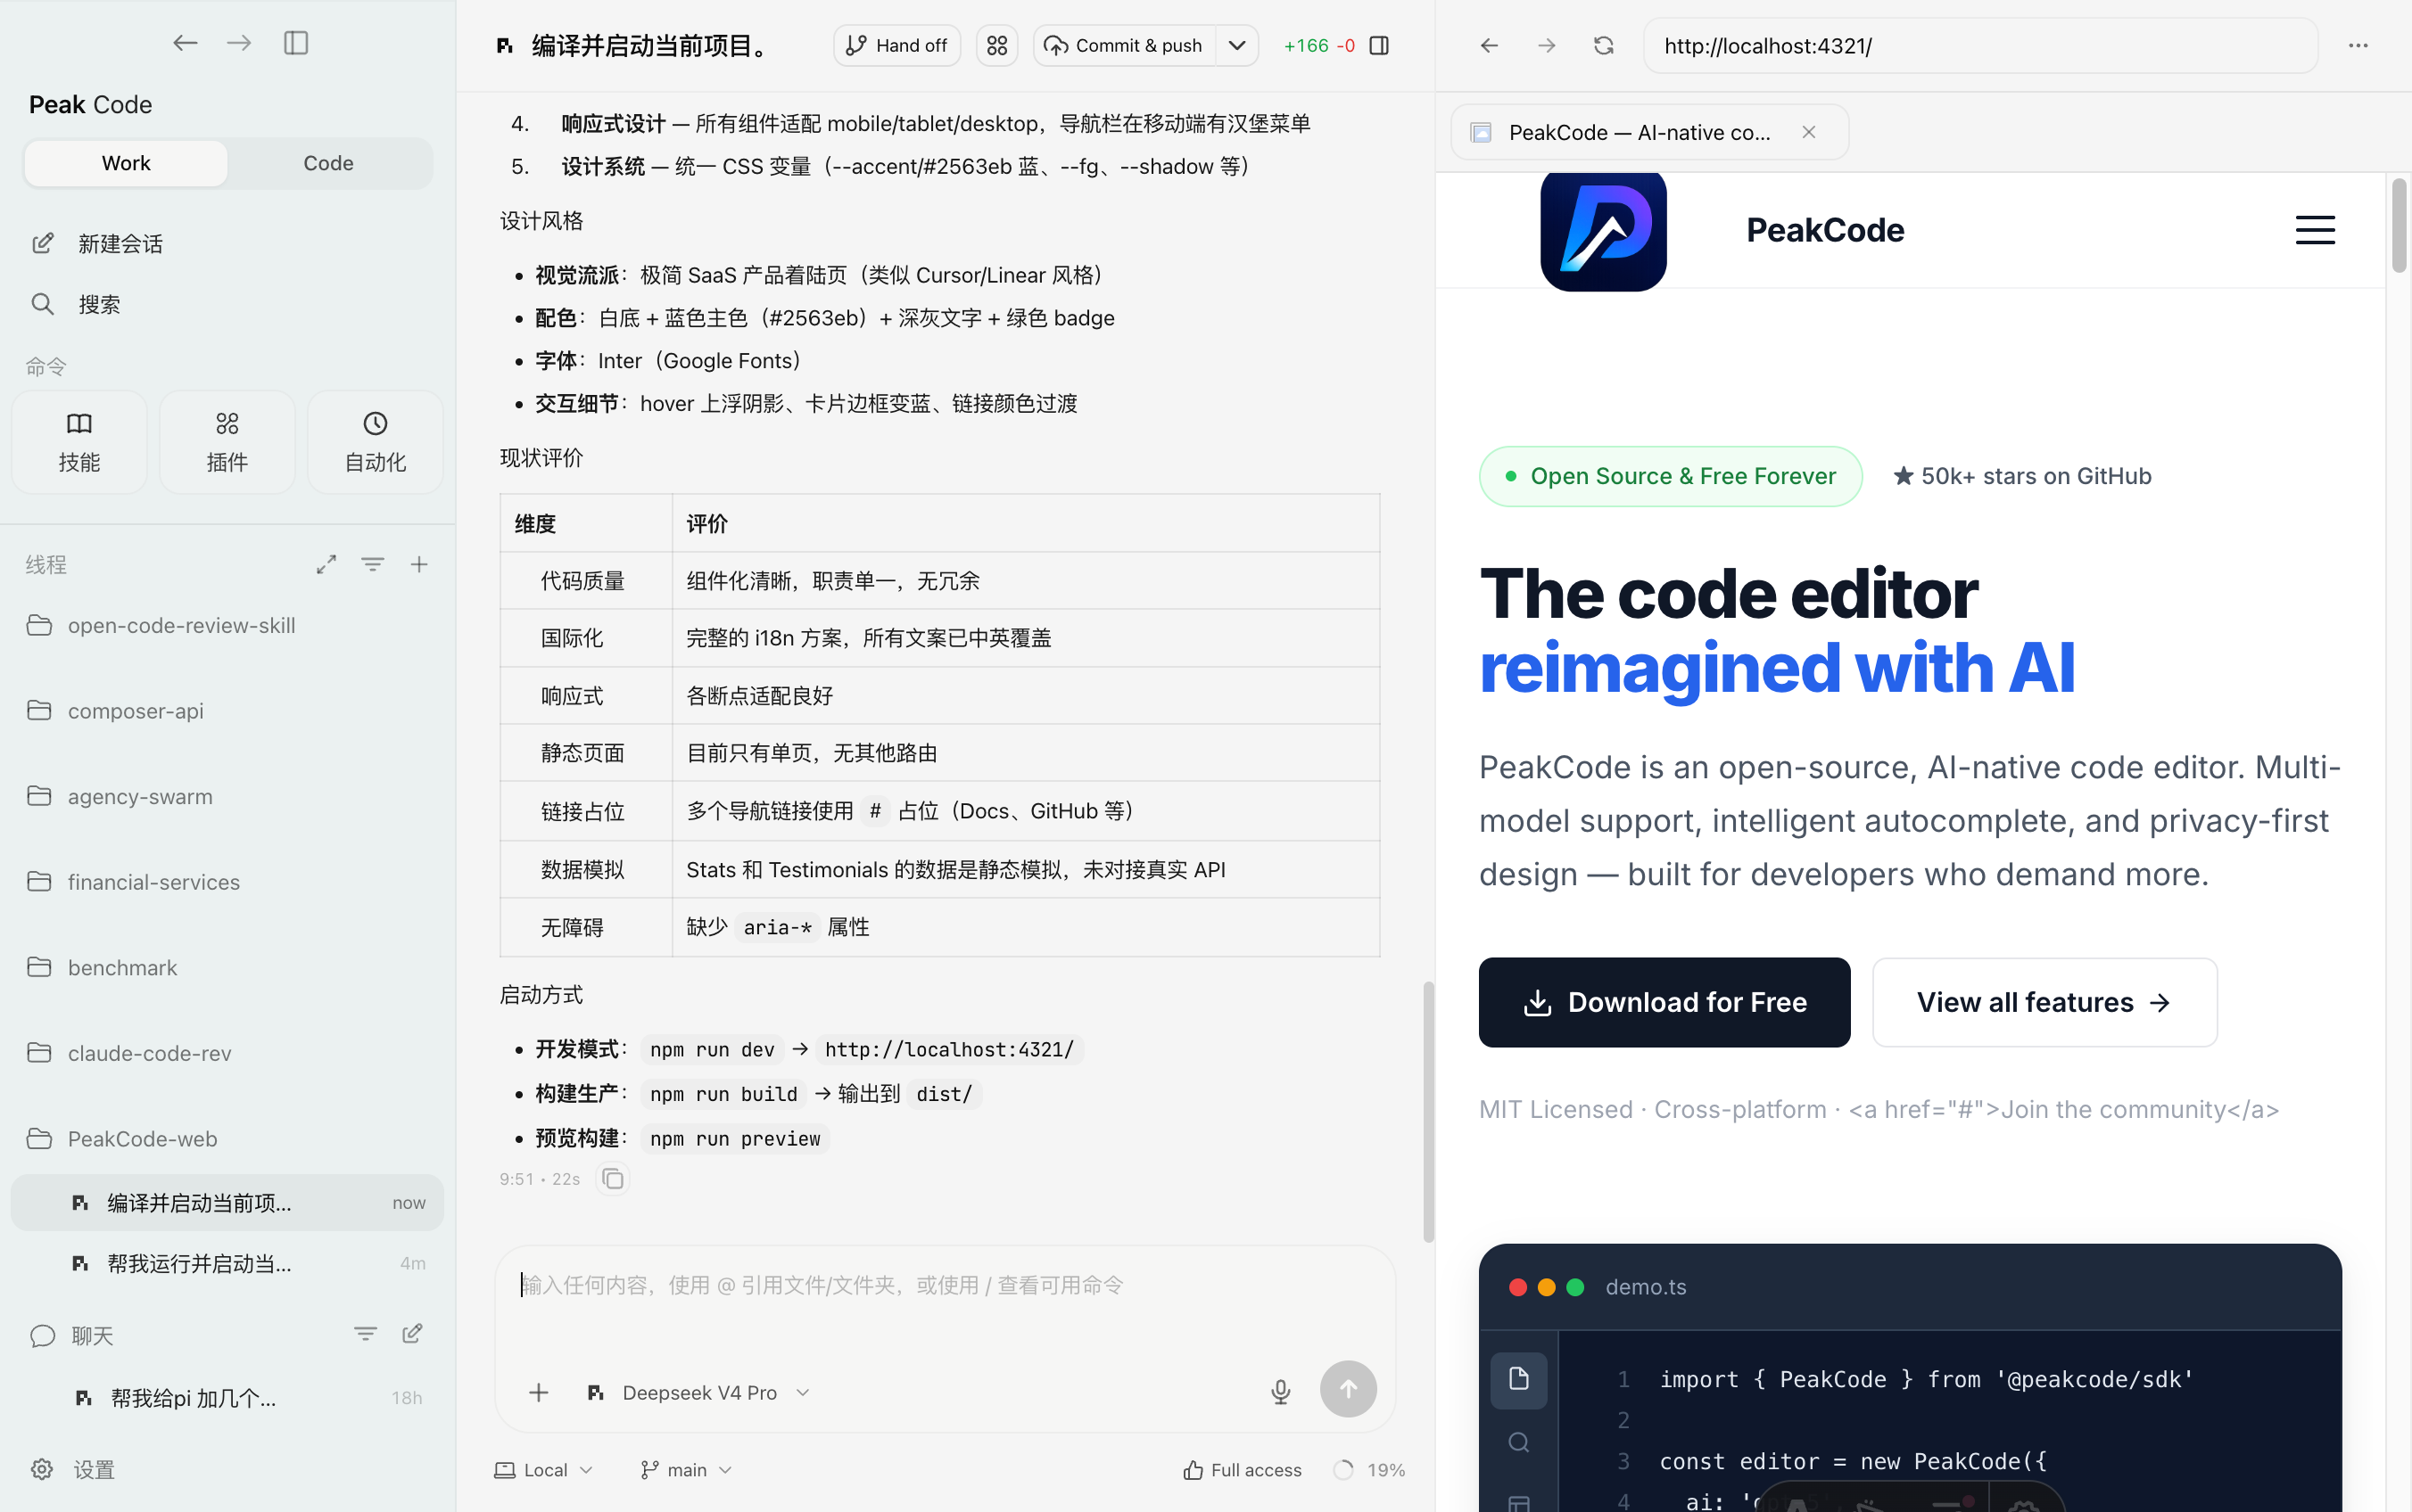
Task: Expand the composer-api folder
Action: [227, 711]
